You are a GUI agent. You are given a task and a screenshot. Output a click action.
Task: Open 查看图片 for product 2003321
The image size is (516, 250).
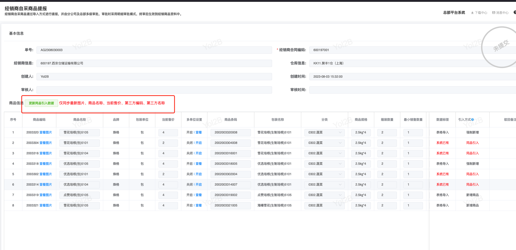46,205
